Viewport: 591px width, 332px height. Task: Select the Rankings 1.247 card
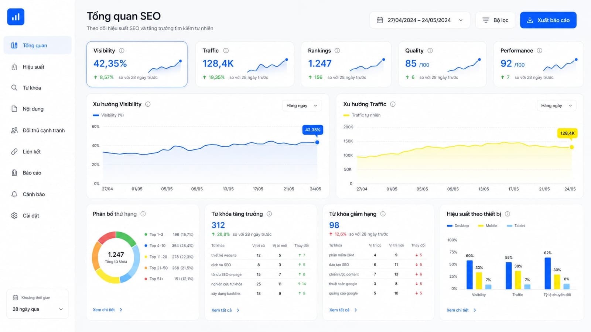346,64
